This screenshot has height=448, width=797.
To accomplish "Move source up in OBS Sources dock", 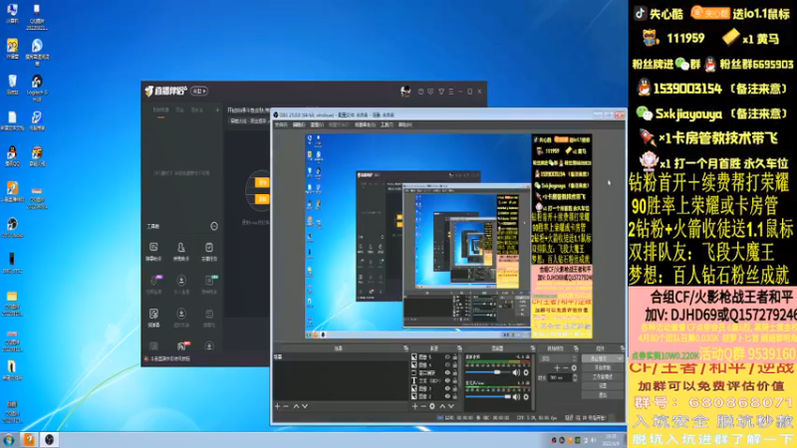I will pyautogui.click(x=442, y=406).
